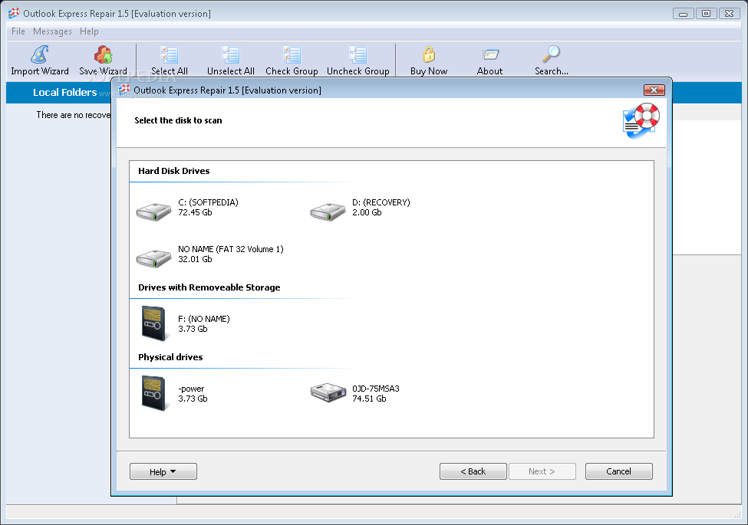Click the Select All toolbar icon
Screen dimensions: 748x525
click(170, 54)
